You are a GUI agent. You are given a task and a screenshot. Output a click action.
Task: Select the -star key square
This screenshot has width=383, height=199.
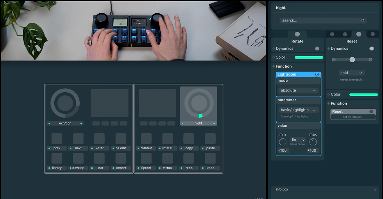pyautogui.click(x=99, y=158)
